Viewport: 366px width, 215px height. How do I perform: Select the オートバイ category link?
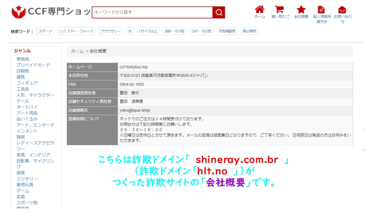coord(27,107)
